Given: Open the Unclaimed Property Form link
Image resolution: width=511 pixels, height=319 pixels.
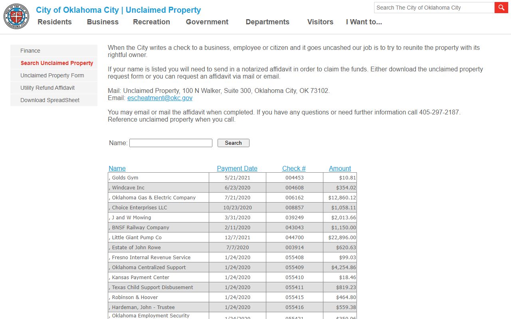Looking at the screenshot, I should click(x=54, y=75).
